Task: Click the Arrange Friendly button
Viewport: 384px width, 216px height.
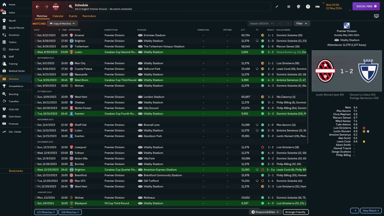Action: (295, 212)
